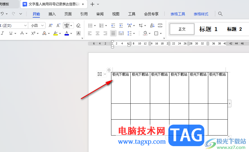Switch to the 审阅 tab

click(100, 14)
